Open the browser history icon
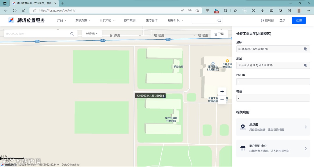 pyautogui.click(x=253, y=10)
